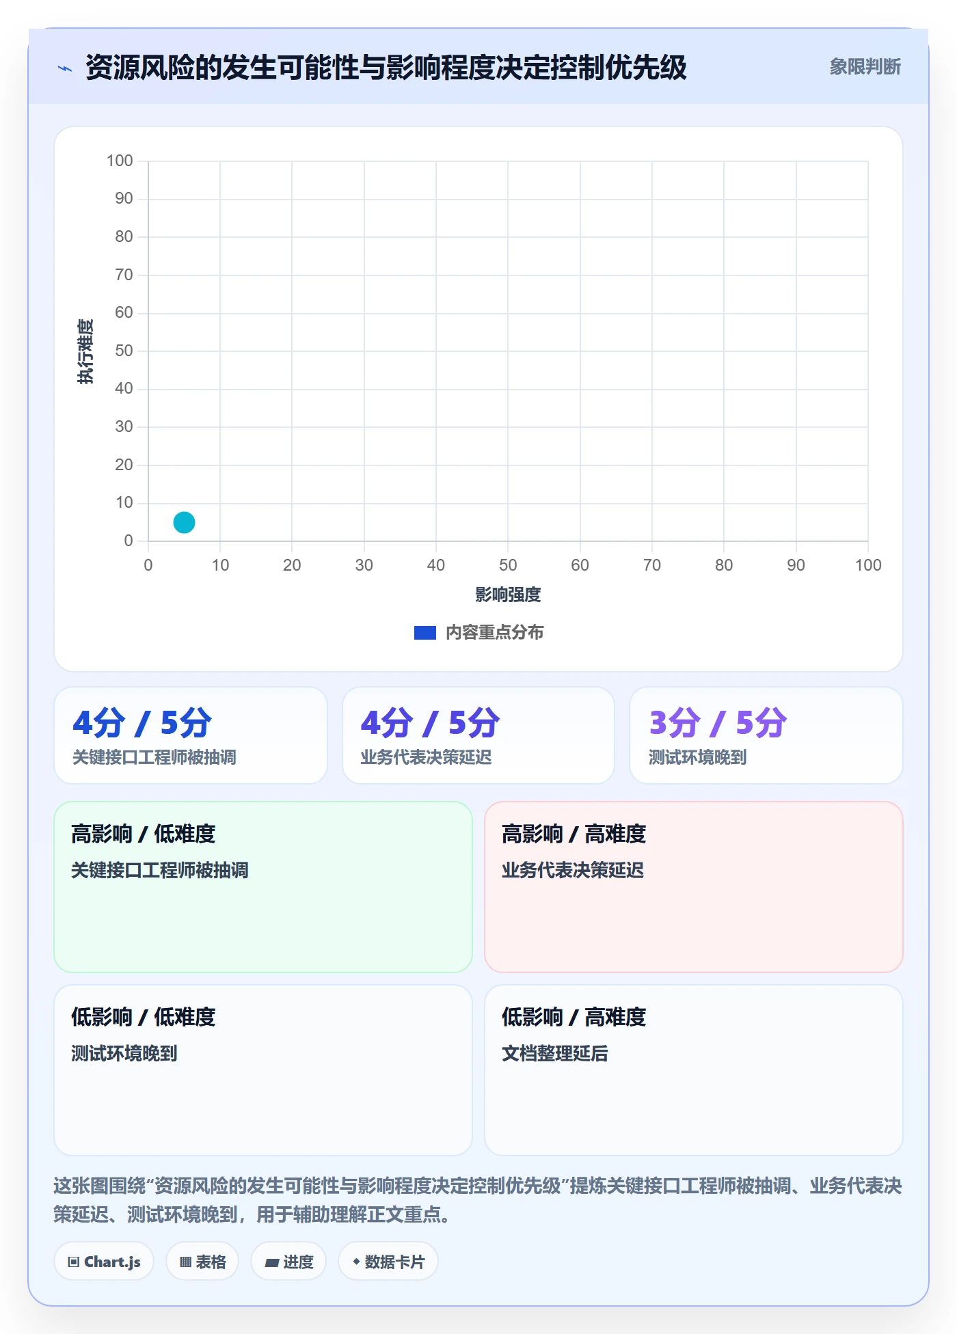Click the bar icon in the 进度 chip

[271, 1263]
